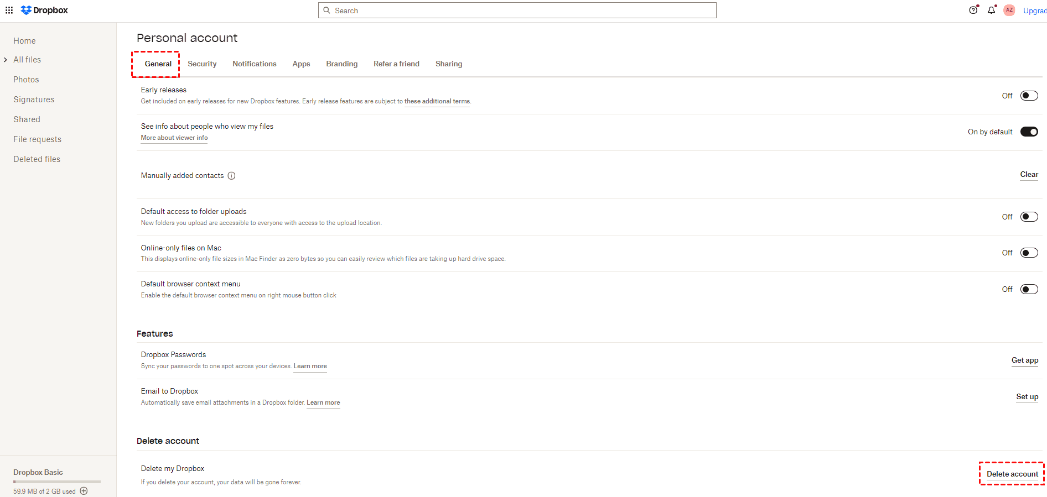
Task: Click the Delete account button
Action: (x=1012, y=474)
